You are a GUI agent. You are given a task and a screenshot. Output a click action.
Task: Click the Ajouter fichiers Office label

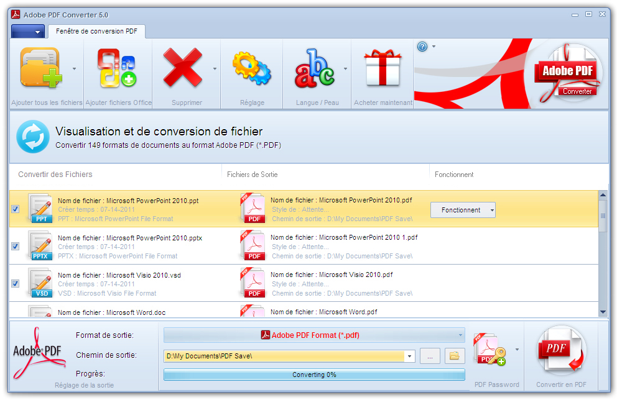(118, 102)
